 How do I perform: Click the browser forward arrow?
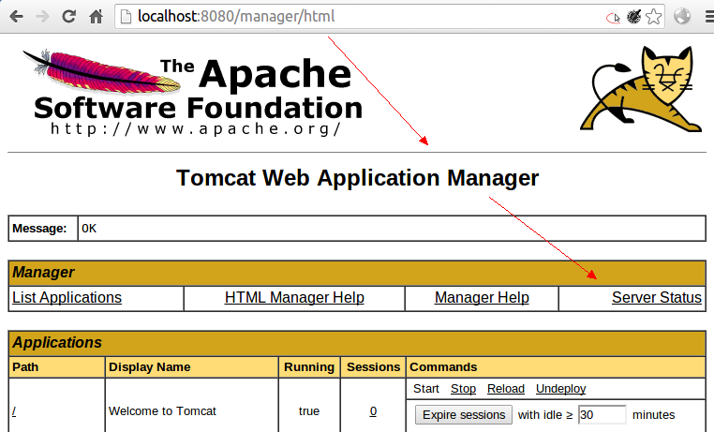pos(43,17)
